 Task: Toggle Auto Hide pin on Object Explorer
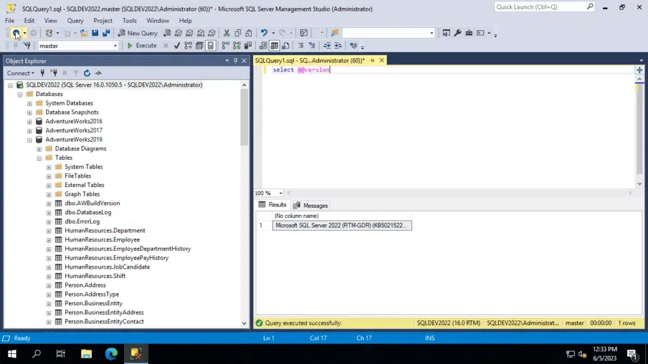[x=235, y=61]
